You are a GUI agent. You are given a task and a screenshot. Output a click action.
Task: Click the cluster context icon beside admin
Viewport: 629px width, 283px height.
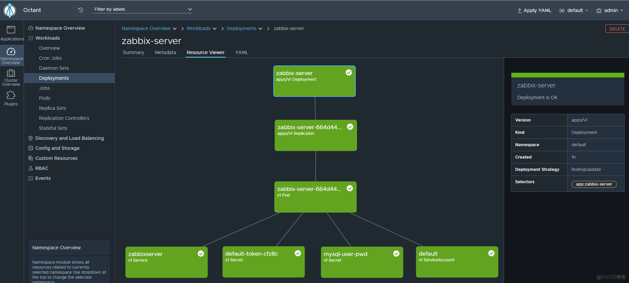(x=599, y=11)
